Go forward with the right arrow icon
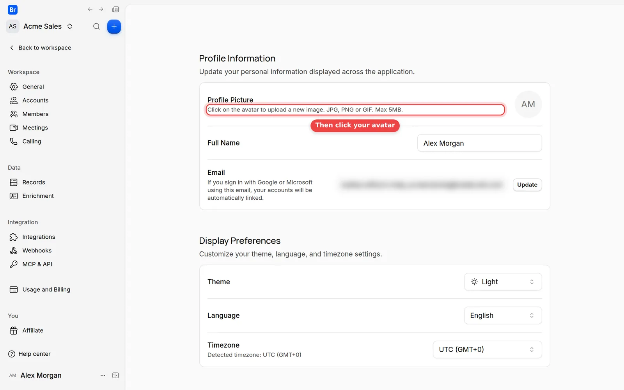This screenshot has width=624, height=390. pos(101,9)
